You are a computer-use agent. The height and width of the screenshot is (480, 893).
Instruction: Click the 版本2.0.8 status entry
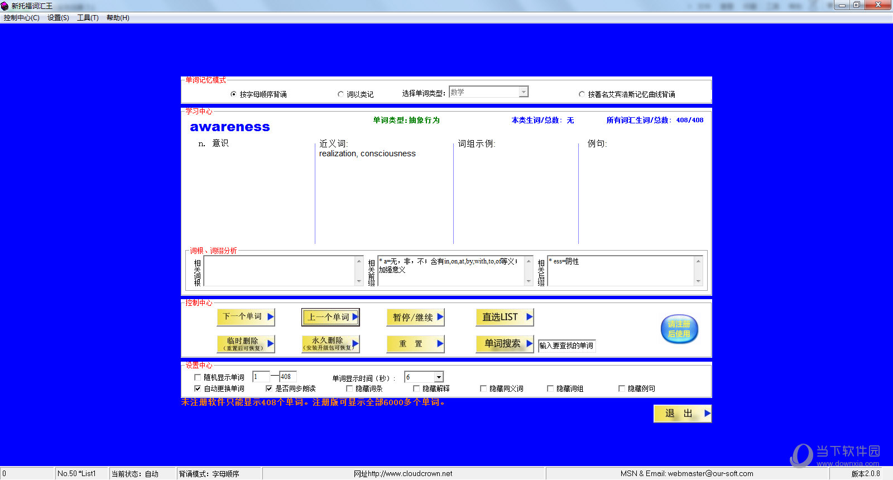click(866, 473)
